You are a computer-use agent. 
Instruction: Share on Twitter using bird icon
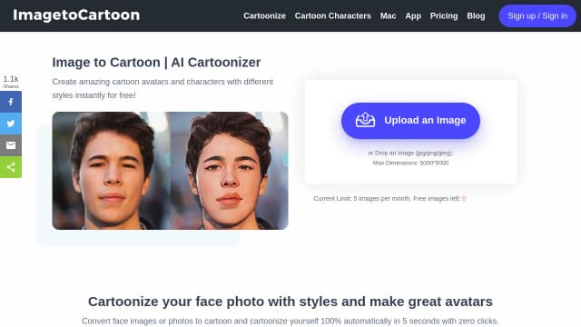[11, 124]
